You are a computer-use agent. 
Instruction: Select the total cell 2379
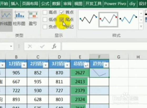[x=80, y=91]
